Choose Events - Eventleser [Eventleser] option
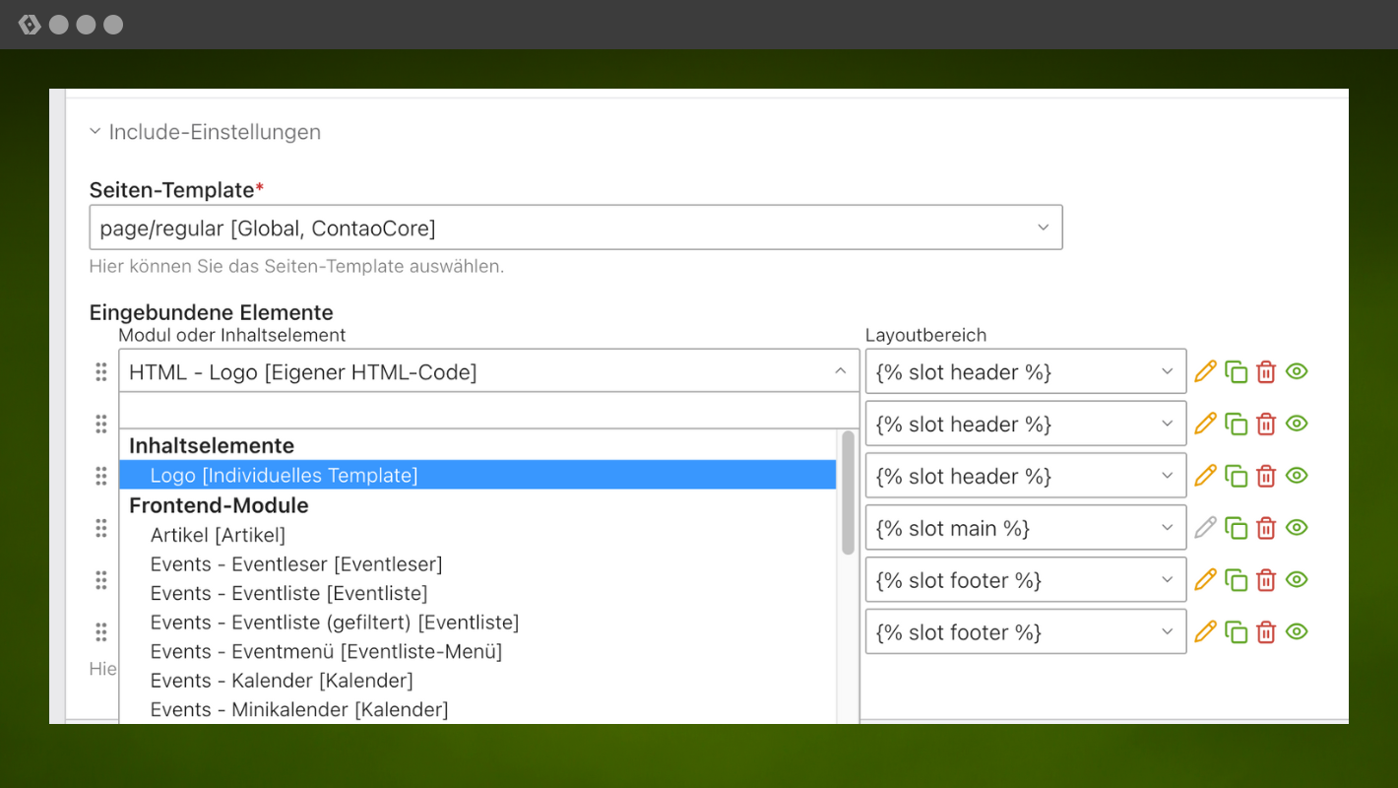The width and height of the screenshot is (1398, 788). click(x=295, y=564)
